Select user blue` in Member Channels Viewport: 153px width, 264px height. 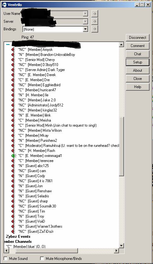26,246
